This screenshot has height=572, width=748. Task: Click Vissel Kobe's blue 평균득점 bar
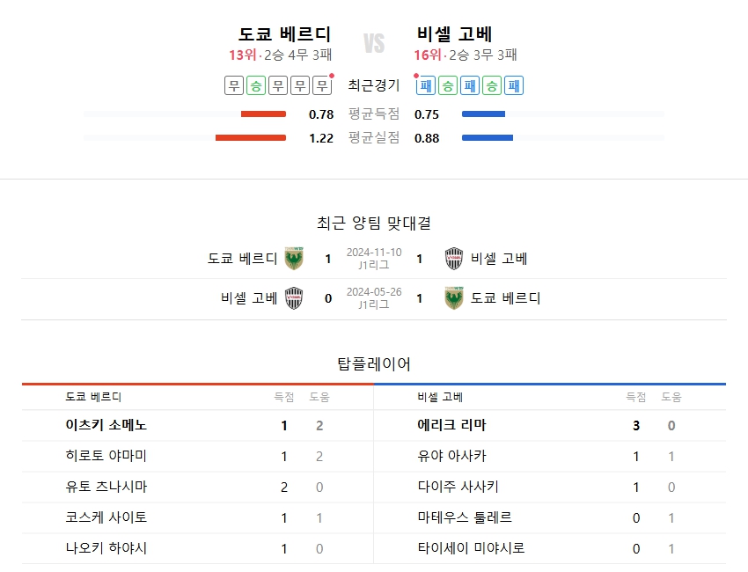click(483, 114)
